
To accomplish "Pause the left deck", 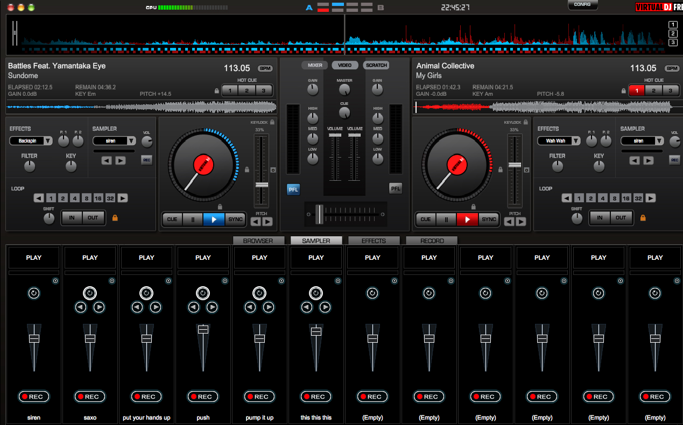I will tap(192, 219).
